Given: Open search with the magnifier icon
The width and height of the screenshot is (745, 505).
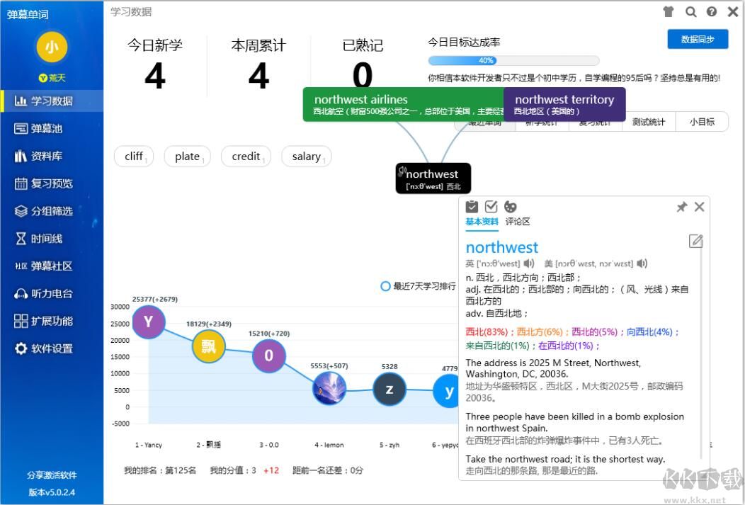Looking at the screenshot, I should coord(691,11).
